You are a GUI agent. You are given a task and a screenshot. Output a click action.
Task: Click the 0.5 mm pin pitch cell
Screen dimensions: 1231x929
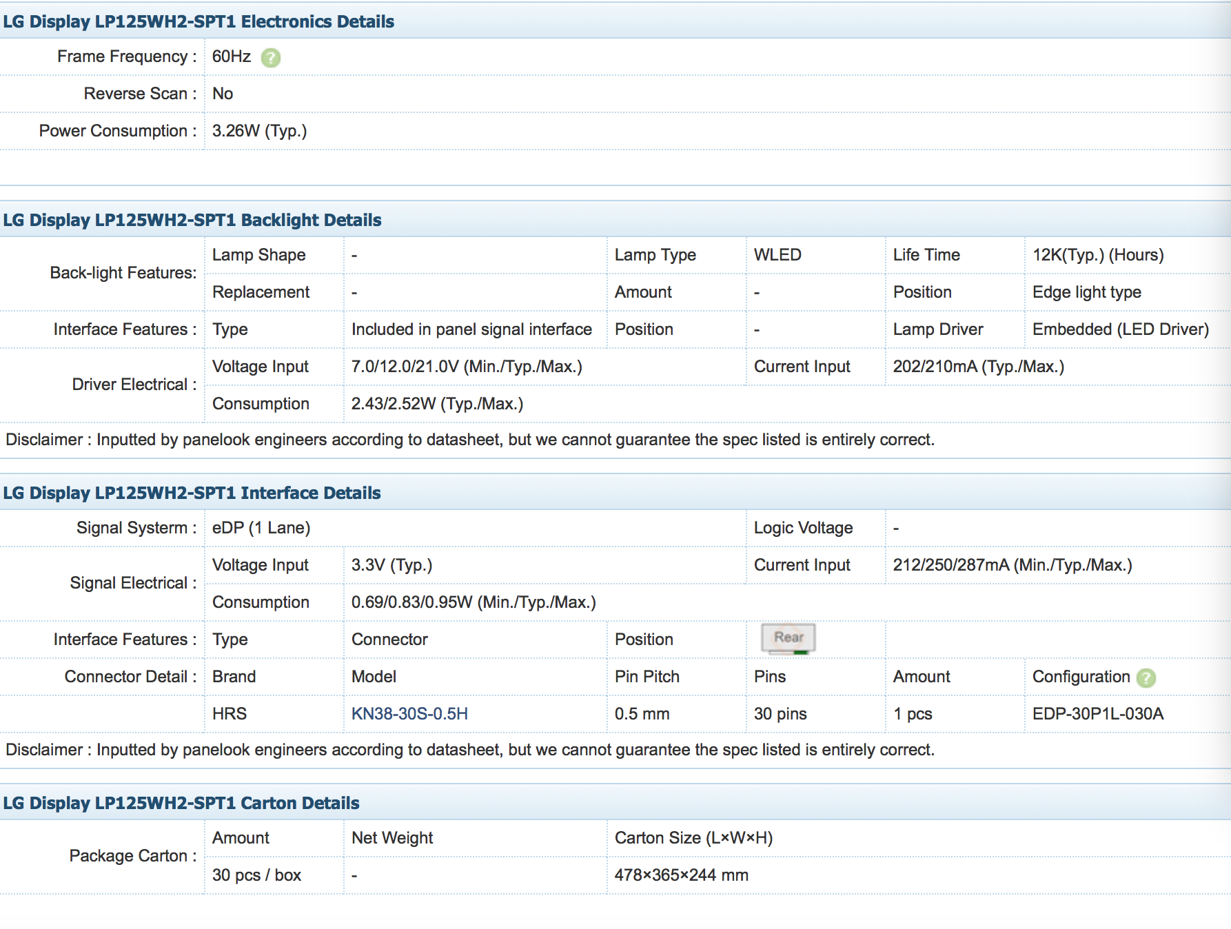(x=642, y=714)
